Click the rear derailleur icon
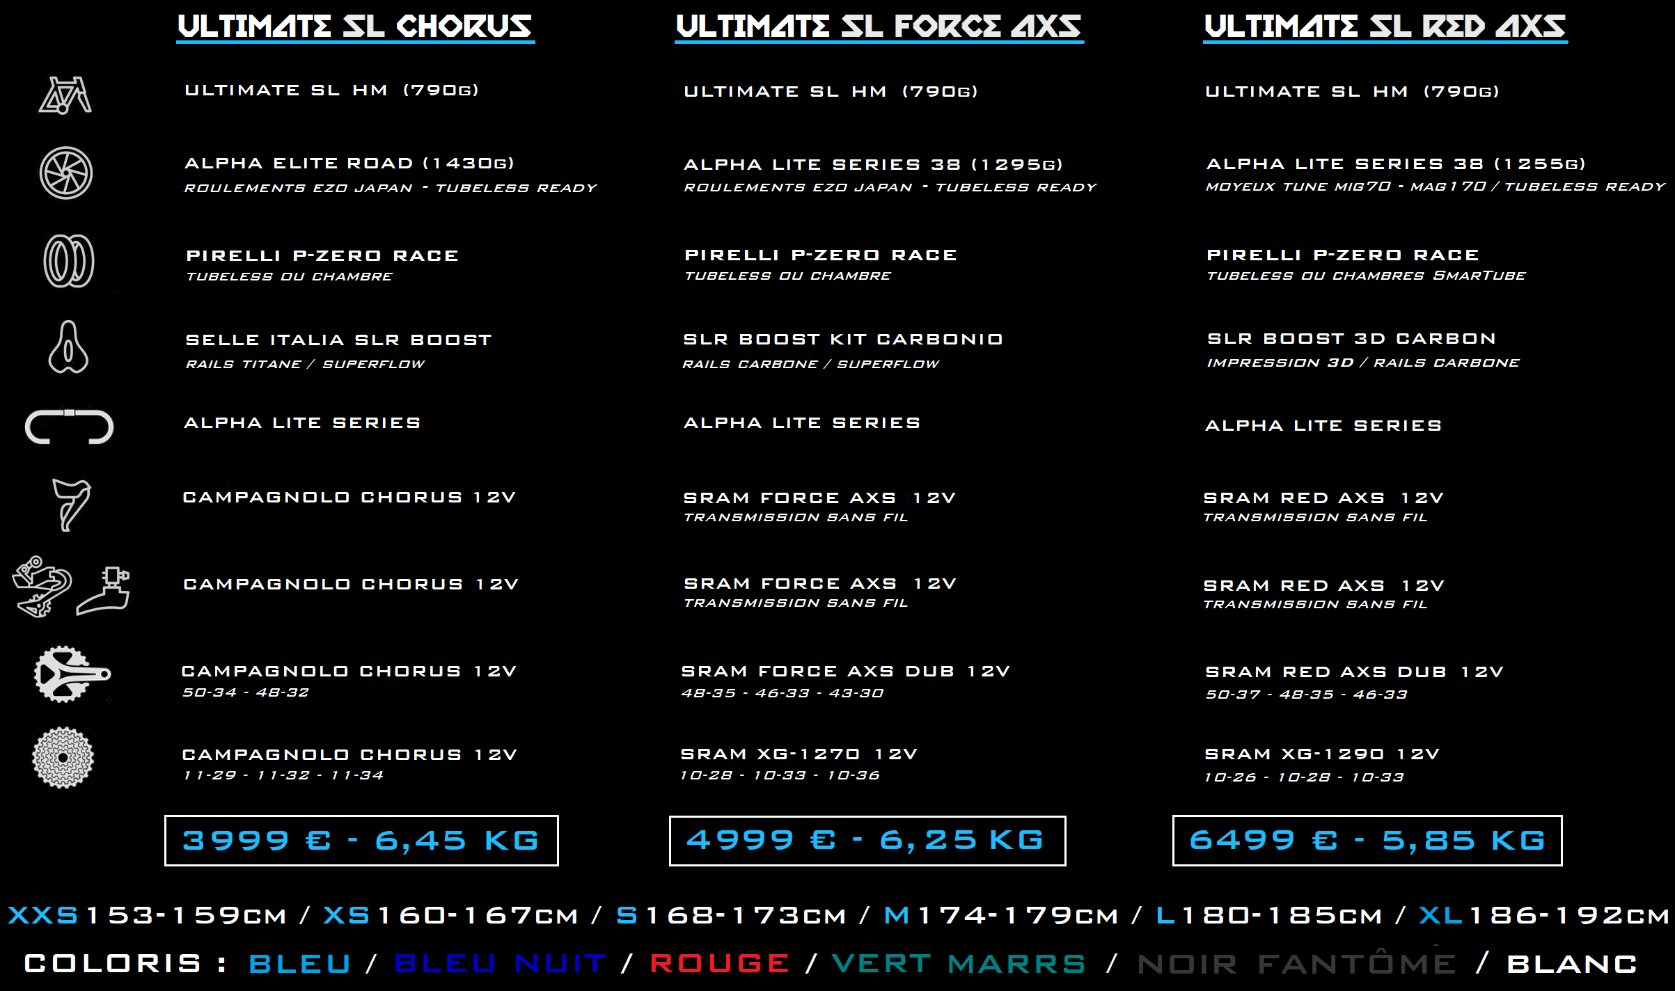Image resolution: width=1675 pixels, height=991 pixels. (x=42, y=587)
